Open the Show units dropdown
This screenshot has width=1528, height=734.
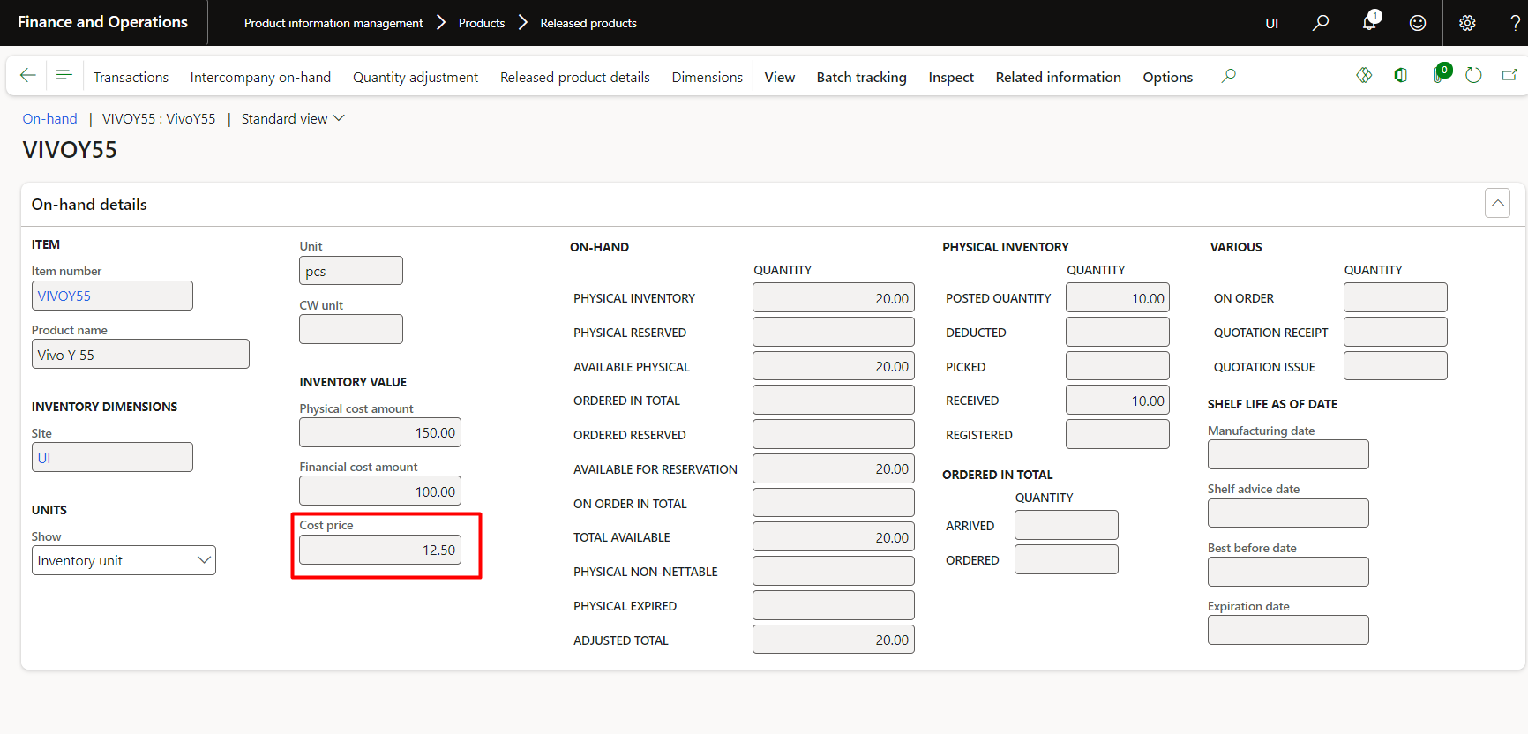click(124, 560)
